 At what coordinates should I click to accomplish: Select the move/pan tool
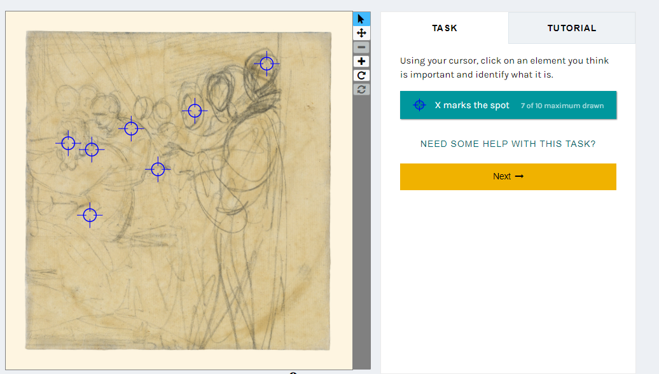361,33
